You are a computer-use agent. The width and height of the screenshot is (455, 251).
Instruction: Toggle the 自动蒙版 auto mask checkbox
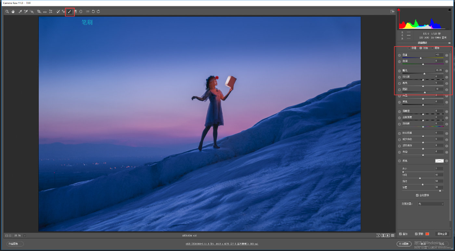[x=417, y=195]
